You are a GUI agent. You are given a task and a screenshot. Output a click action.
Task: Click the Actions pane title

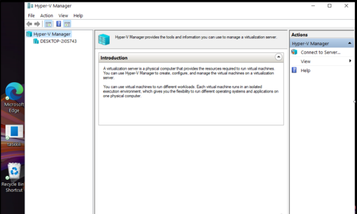(x=299, y=35)
